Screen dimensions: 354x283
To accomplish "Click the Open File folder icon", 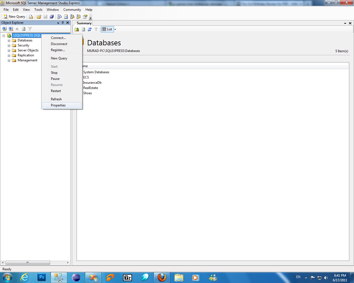I will pos(39,17).
